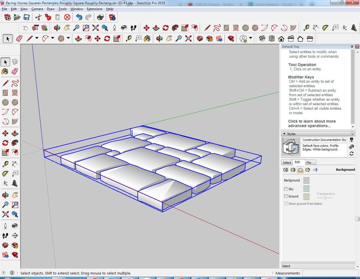The image size is (360, 279).
Task: Open the Extensions menu
Action: [94, 9]
